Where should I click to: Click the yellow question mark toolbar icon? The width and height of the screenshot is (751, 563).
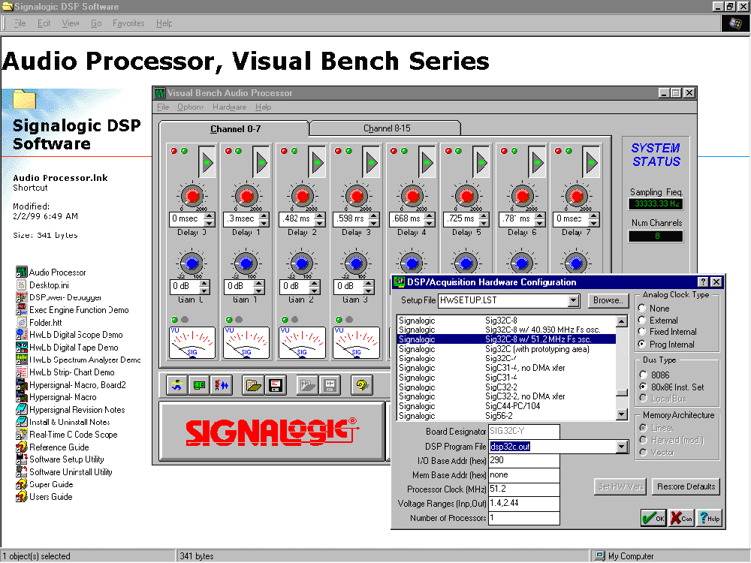click(x=362, y=385)
